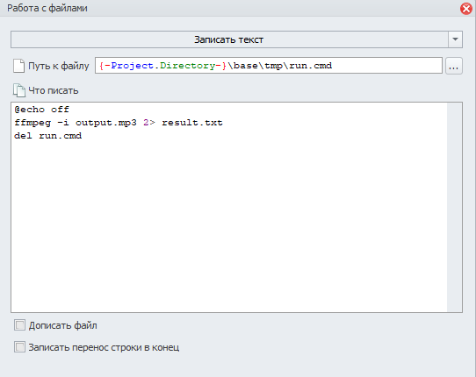Click result.txt in the script text
The height and width of the screenshot is (377, 476).
191,123
